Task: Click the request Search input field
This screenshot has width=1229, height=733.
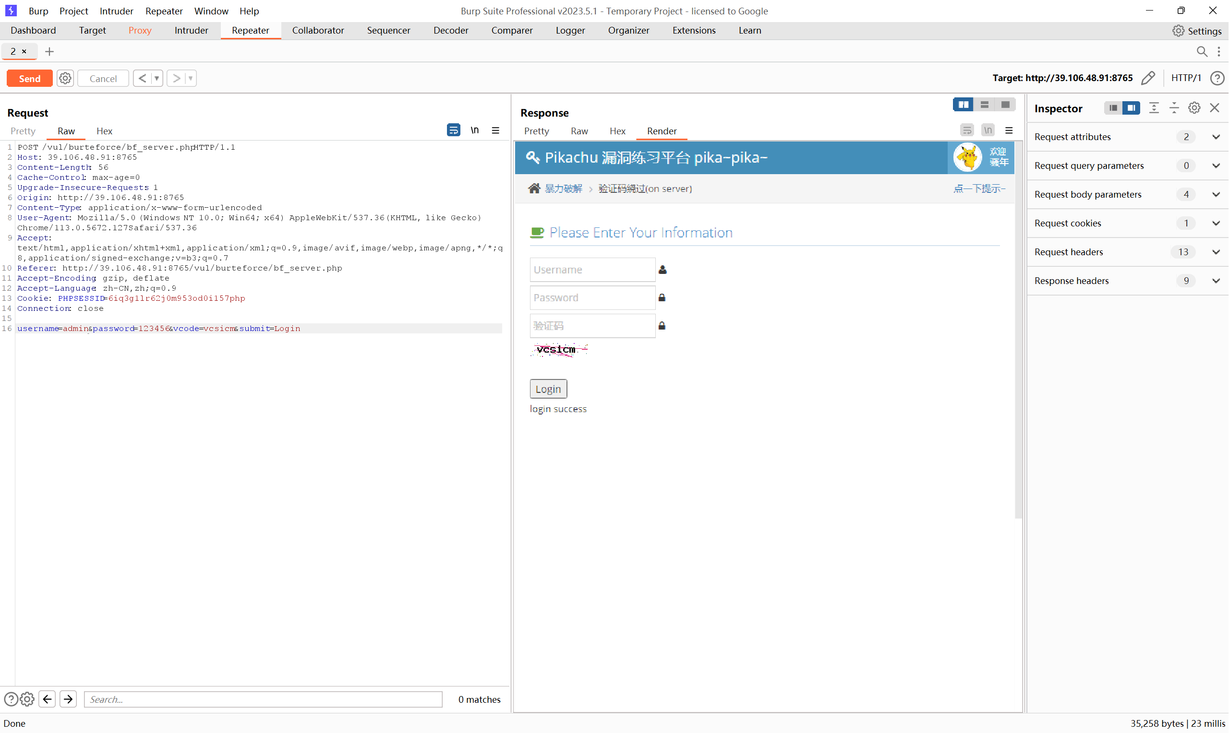Action: coord(263,699)
